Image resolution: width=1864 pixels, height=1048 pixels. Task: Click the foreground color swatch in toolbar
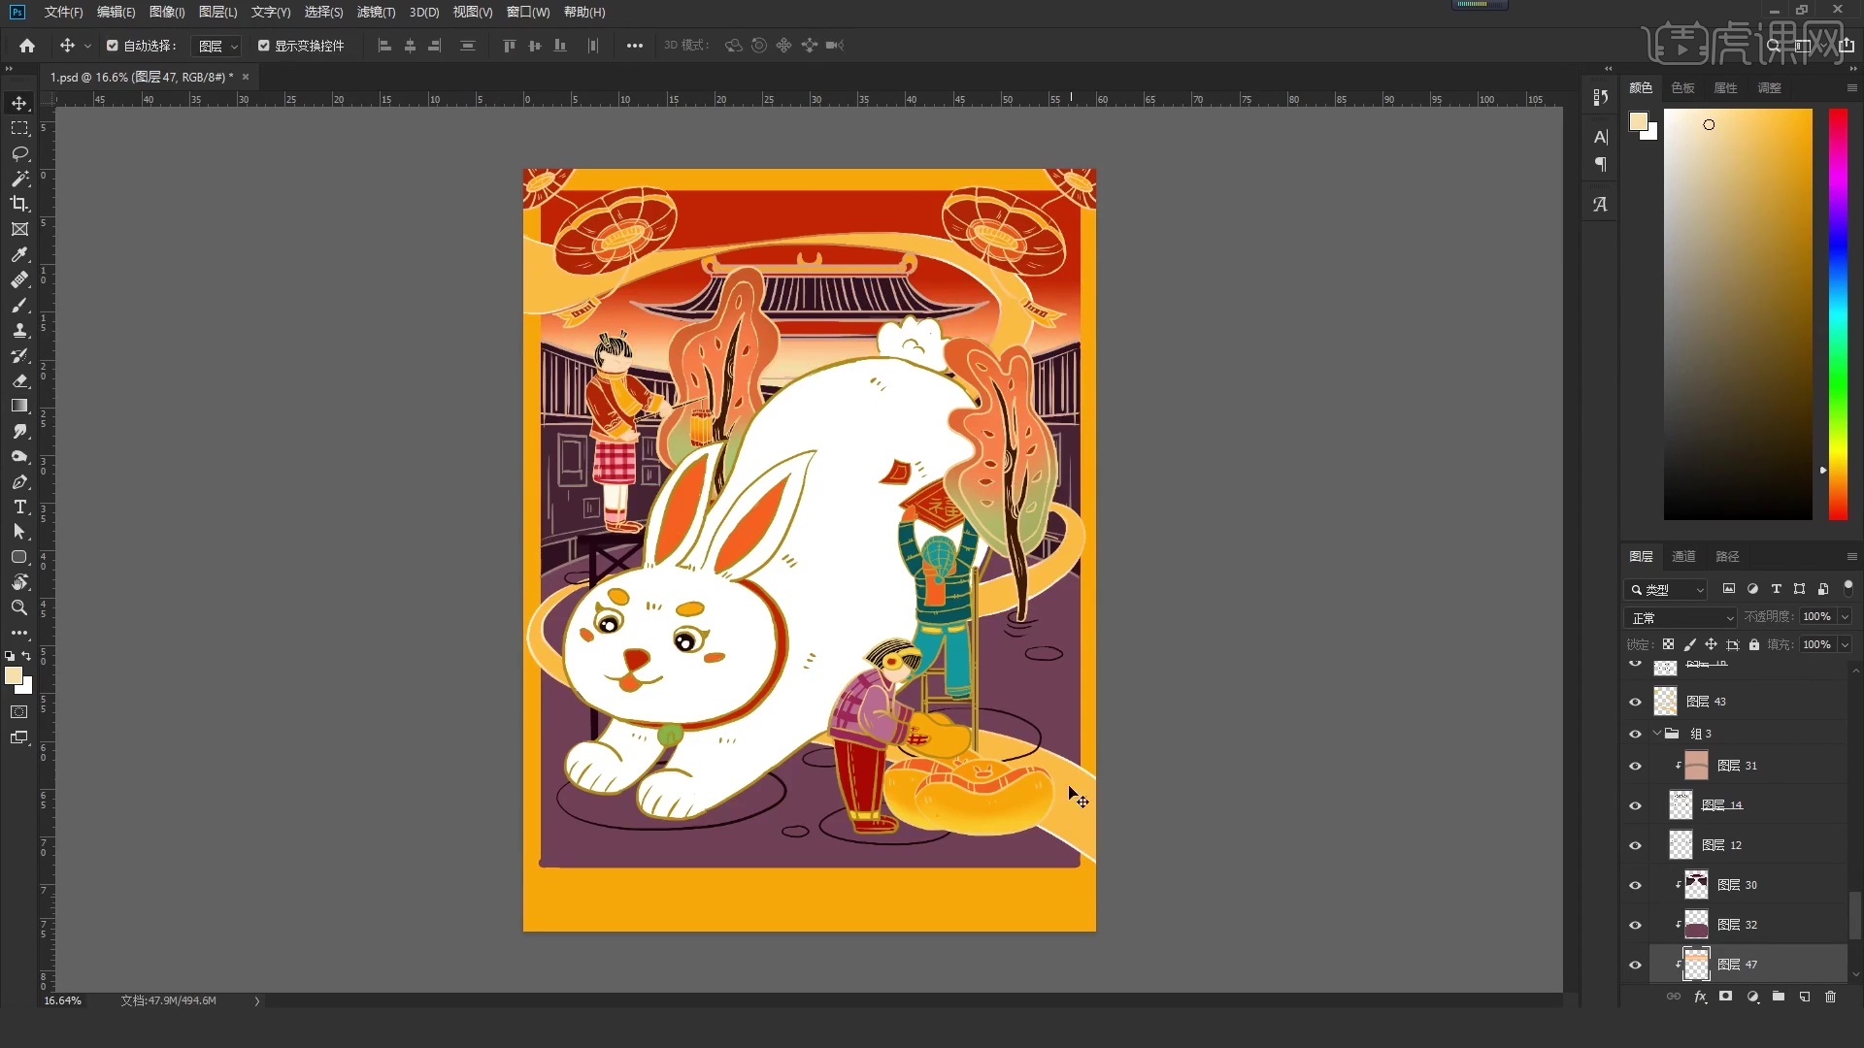click(x=13, y=676)
